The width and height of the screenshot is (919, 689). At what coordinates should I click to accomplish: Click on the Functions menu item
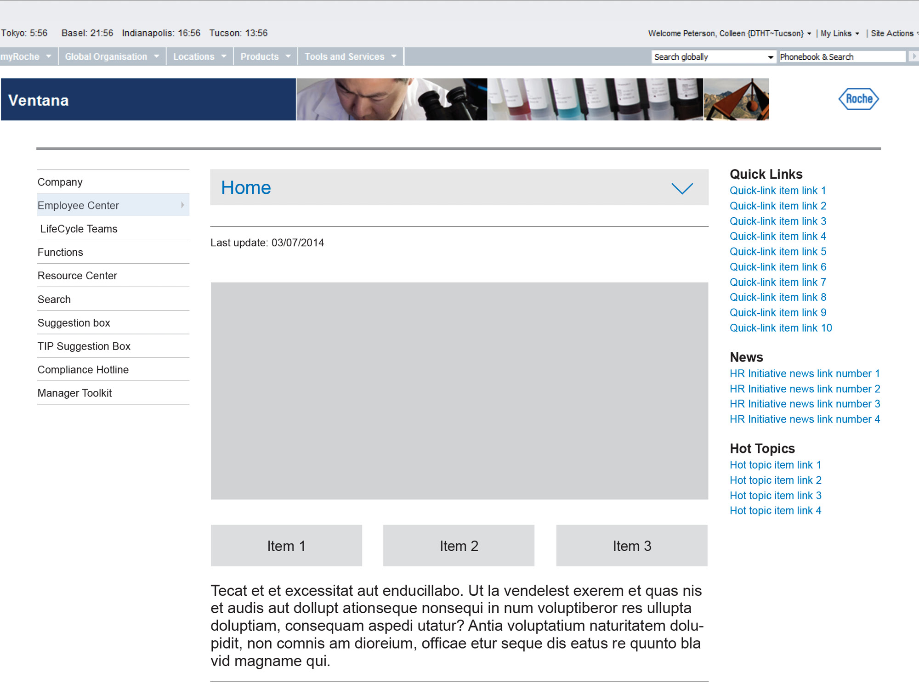point(59,253)
